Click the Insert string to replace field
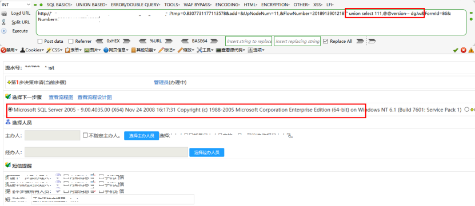The height and width of the screenshot is (206, 475). click(x=249, y=41)
